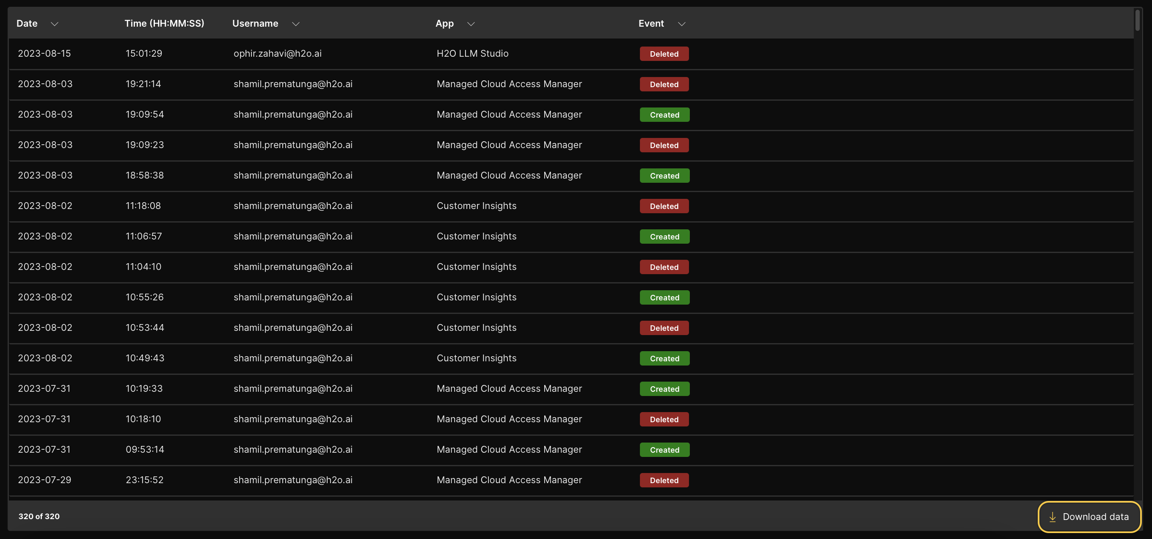Click Deleted badge for H2O LLM Studio

coord(664,54)
